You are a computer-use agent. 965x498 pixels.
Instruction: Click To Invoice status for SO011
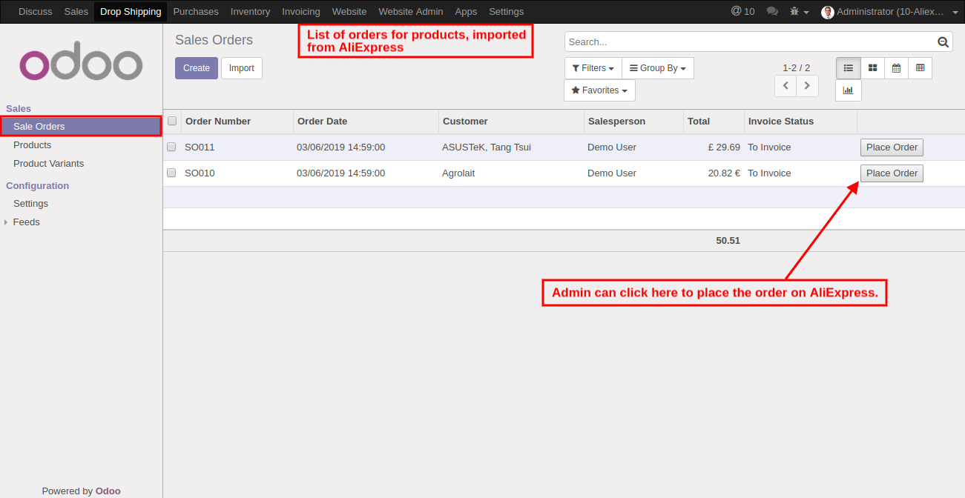tap(769, 147)
